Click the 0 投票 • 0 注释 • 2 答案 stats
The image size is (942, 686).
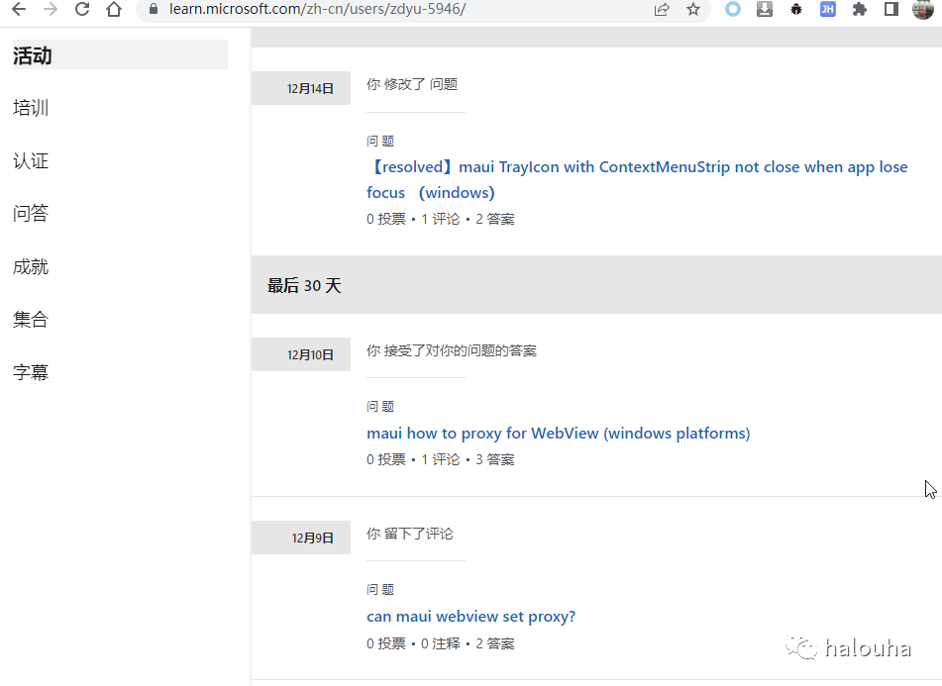pos(441,644)
